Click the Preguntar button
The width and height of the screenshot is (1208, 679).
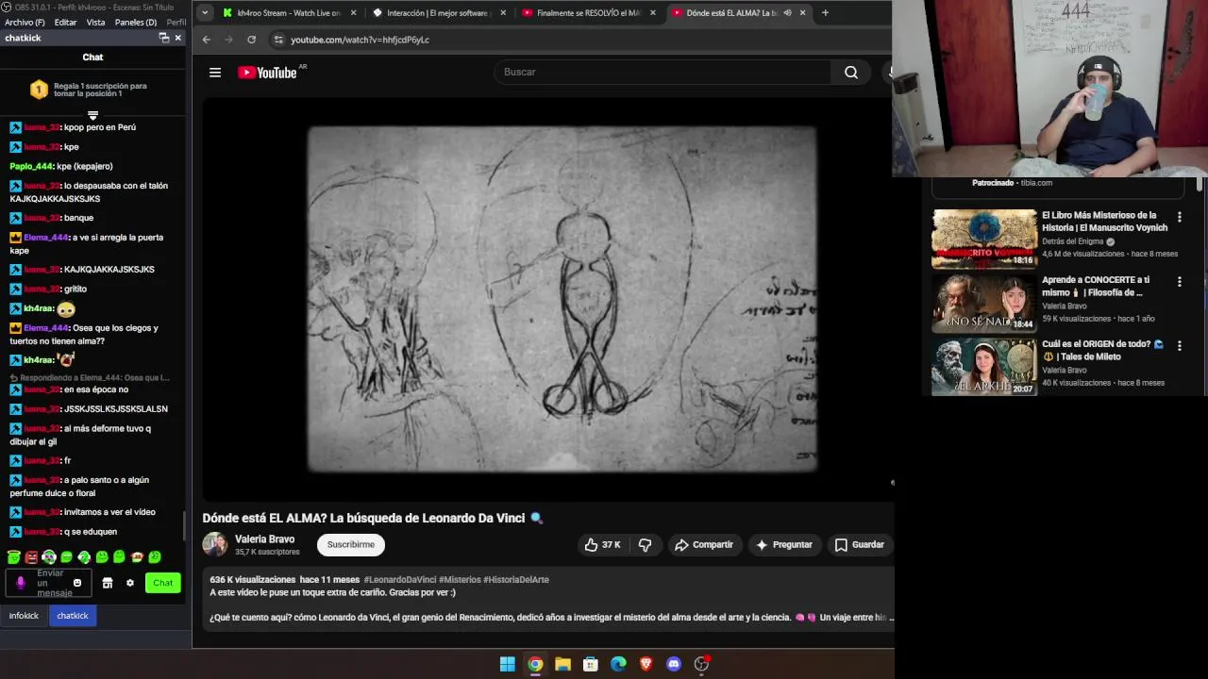tap(784, 544)
